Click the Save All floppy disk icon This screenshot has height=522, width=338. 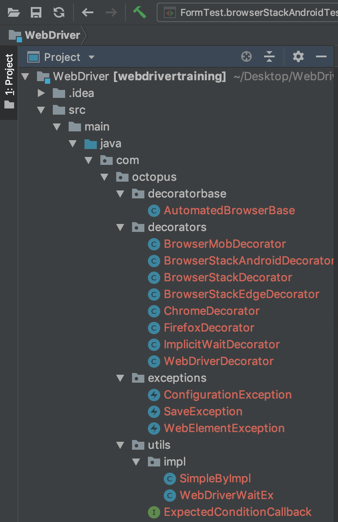[36, 12]
